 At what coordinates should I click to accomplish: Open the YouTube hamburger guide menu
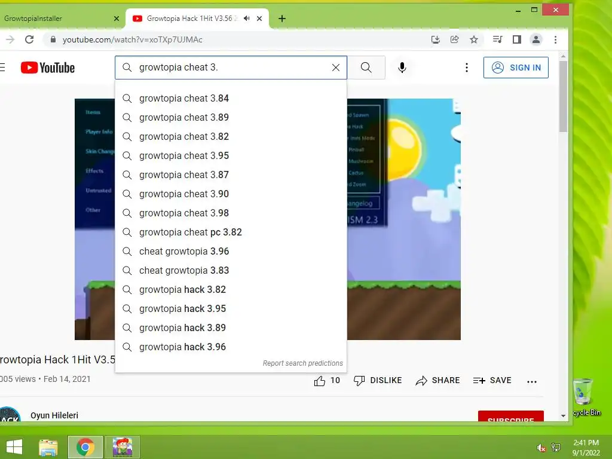click(x=2, y=68)
